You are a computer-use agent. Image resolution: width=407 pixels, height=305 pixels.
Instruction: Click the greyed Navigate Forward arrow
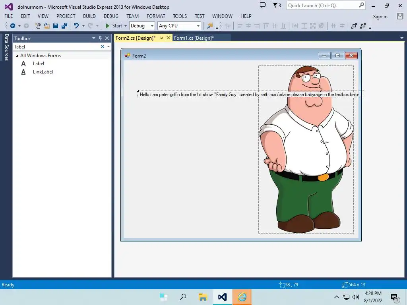(26, 26)
